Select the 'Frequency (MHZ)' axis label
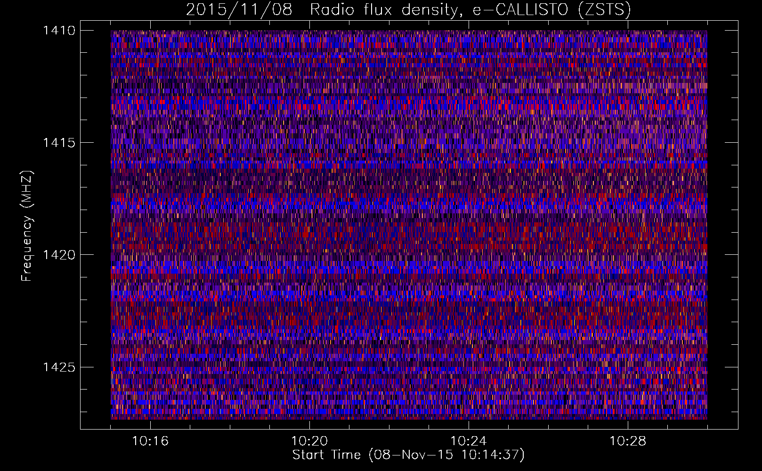Image resolution: width=762 pixels, height=471 pixels. [27, 226]
